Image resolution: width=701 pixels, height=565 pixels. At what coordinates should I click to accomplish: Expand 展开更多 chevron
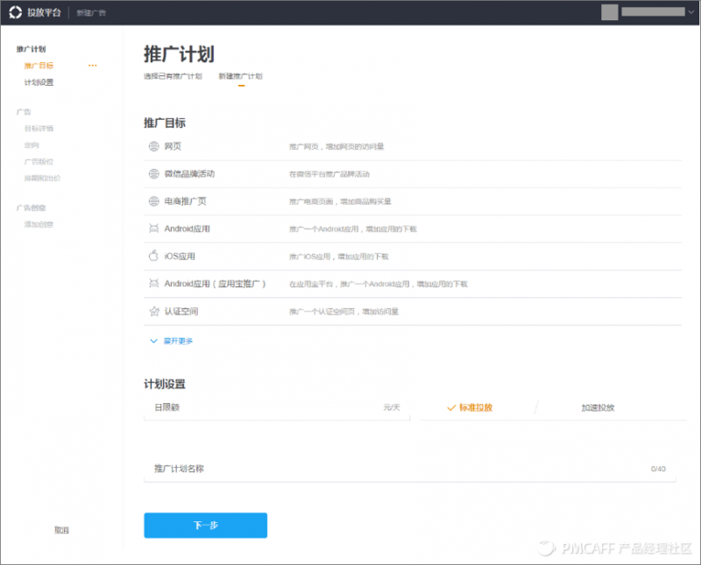(x=154, y=341)
